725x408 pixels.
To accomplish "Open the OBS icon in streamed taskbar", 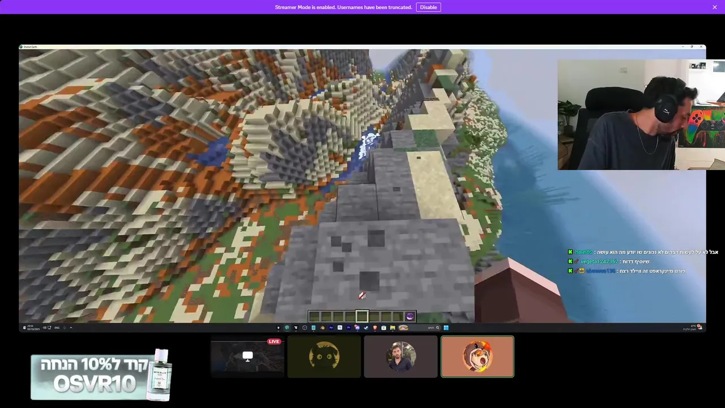I will point(305,328).
